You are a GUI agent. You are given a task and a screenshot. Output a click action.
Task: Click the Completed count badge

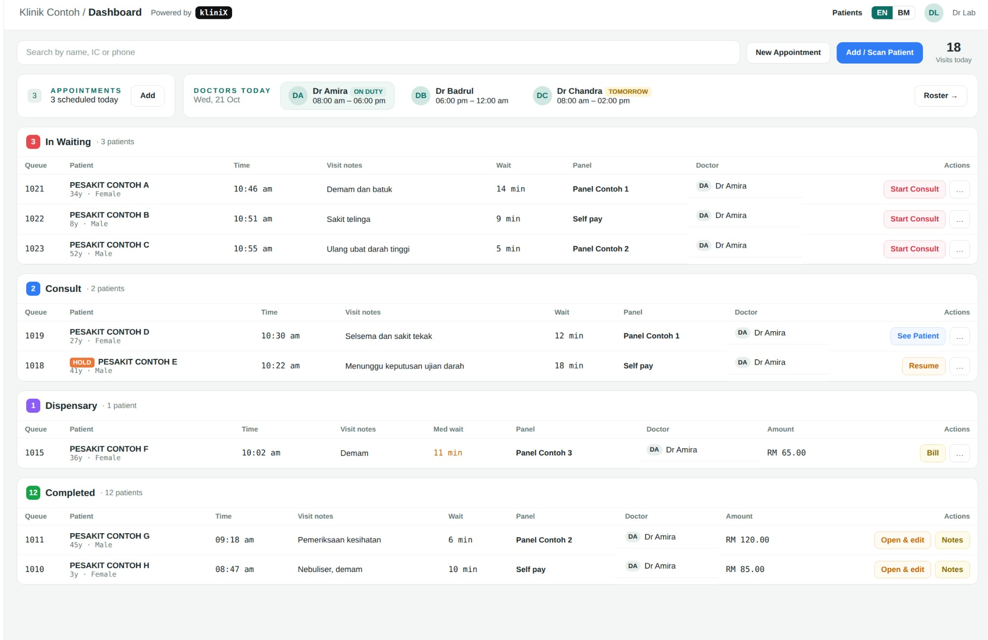[x=33, y=492]
